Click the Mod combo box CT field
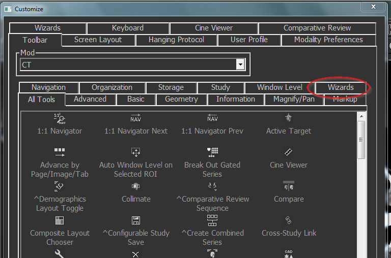The width and height of the screenshot is (391, 258). tap(127, 64)
